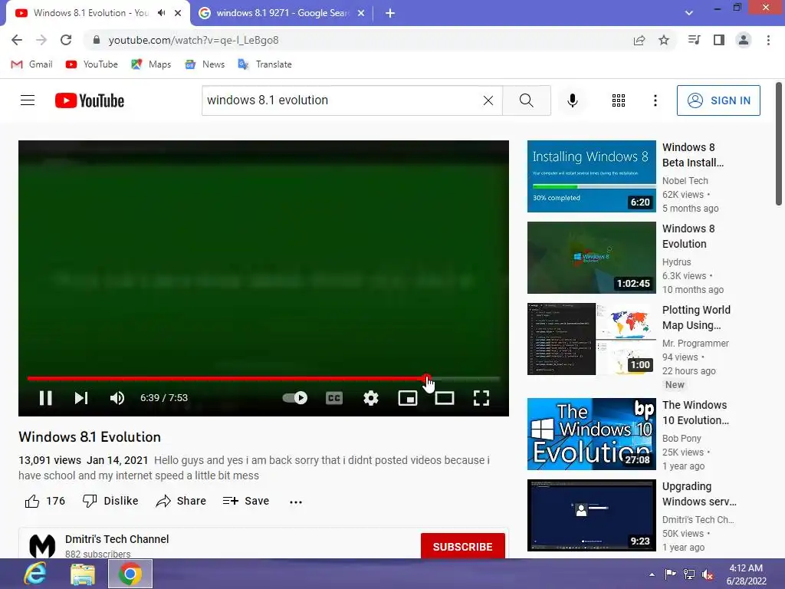
Task: Save the video to playlist
Action: click(246, 501)
